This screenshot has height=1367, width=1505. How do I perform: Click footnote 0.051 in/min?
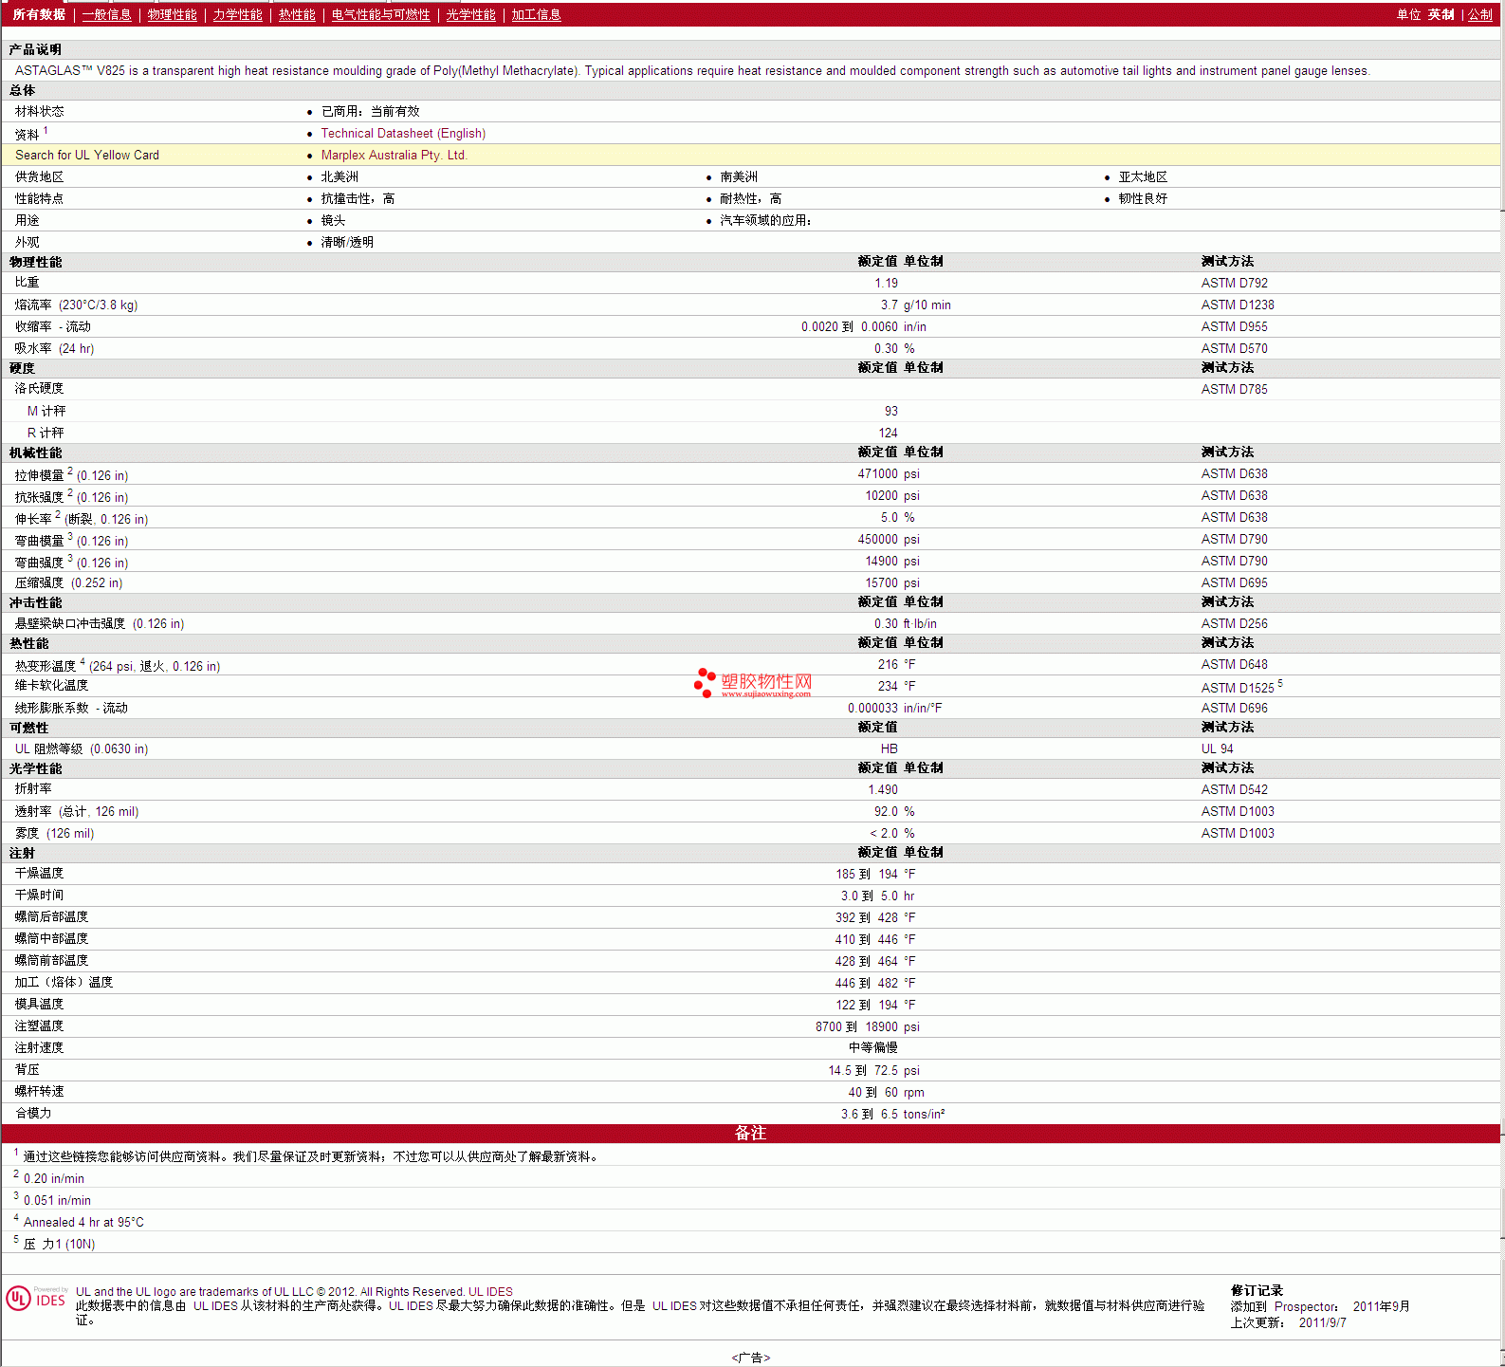(57, 1200)
